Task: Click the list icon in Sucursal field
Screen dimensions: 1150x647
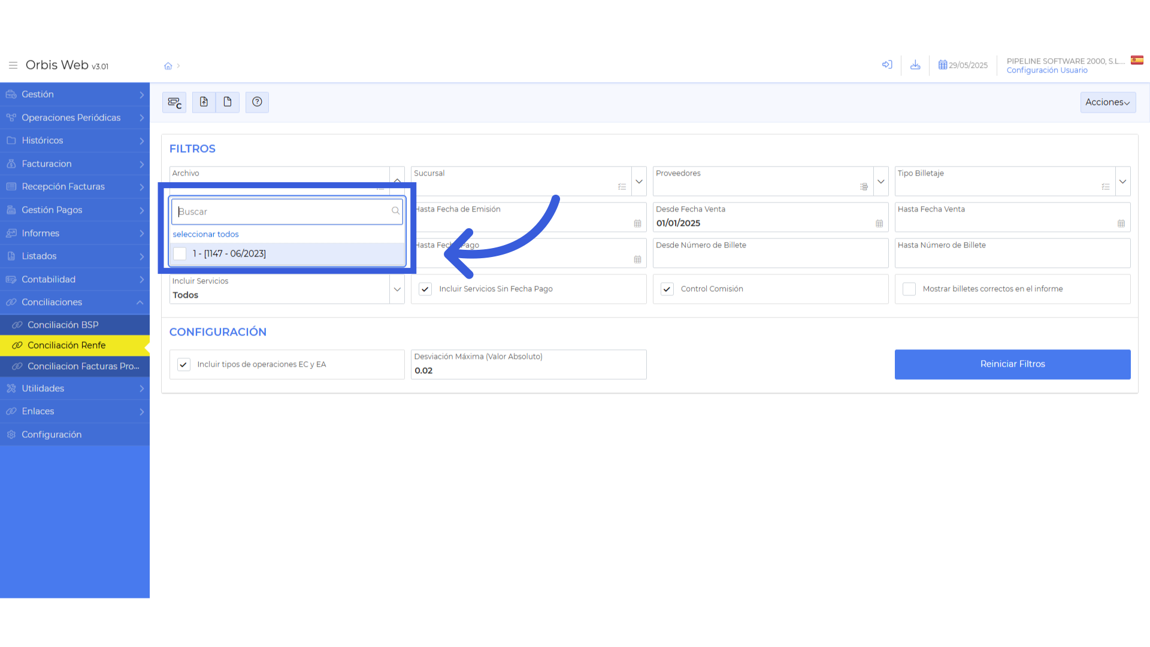Action: (622, 187)
